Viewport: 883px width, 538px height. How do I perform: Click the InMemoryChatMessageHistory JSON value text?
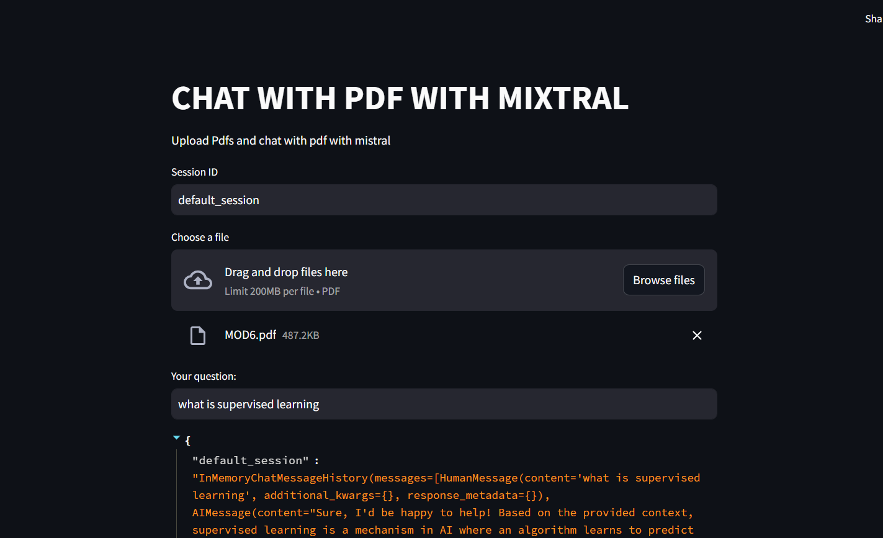click(446, 504)
